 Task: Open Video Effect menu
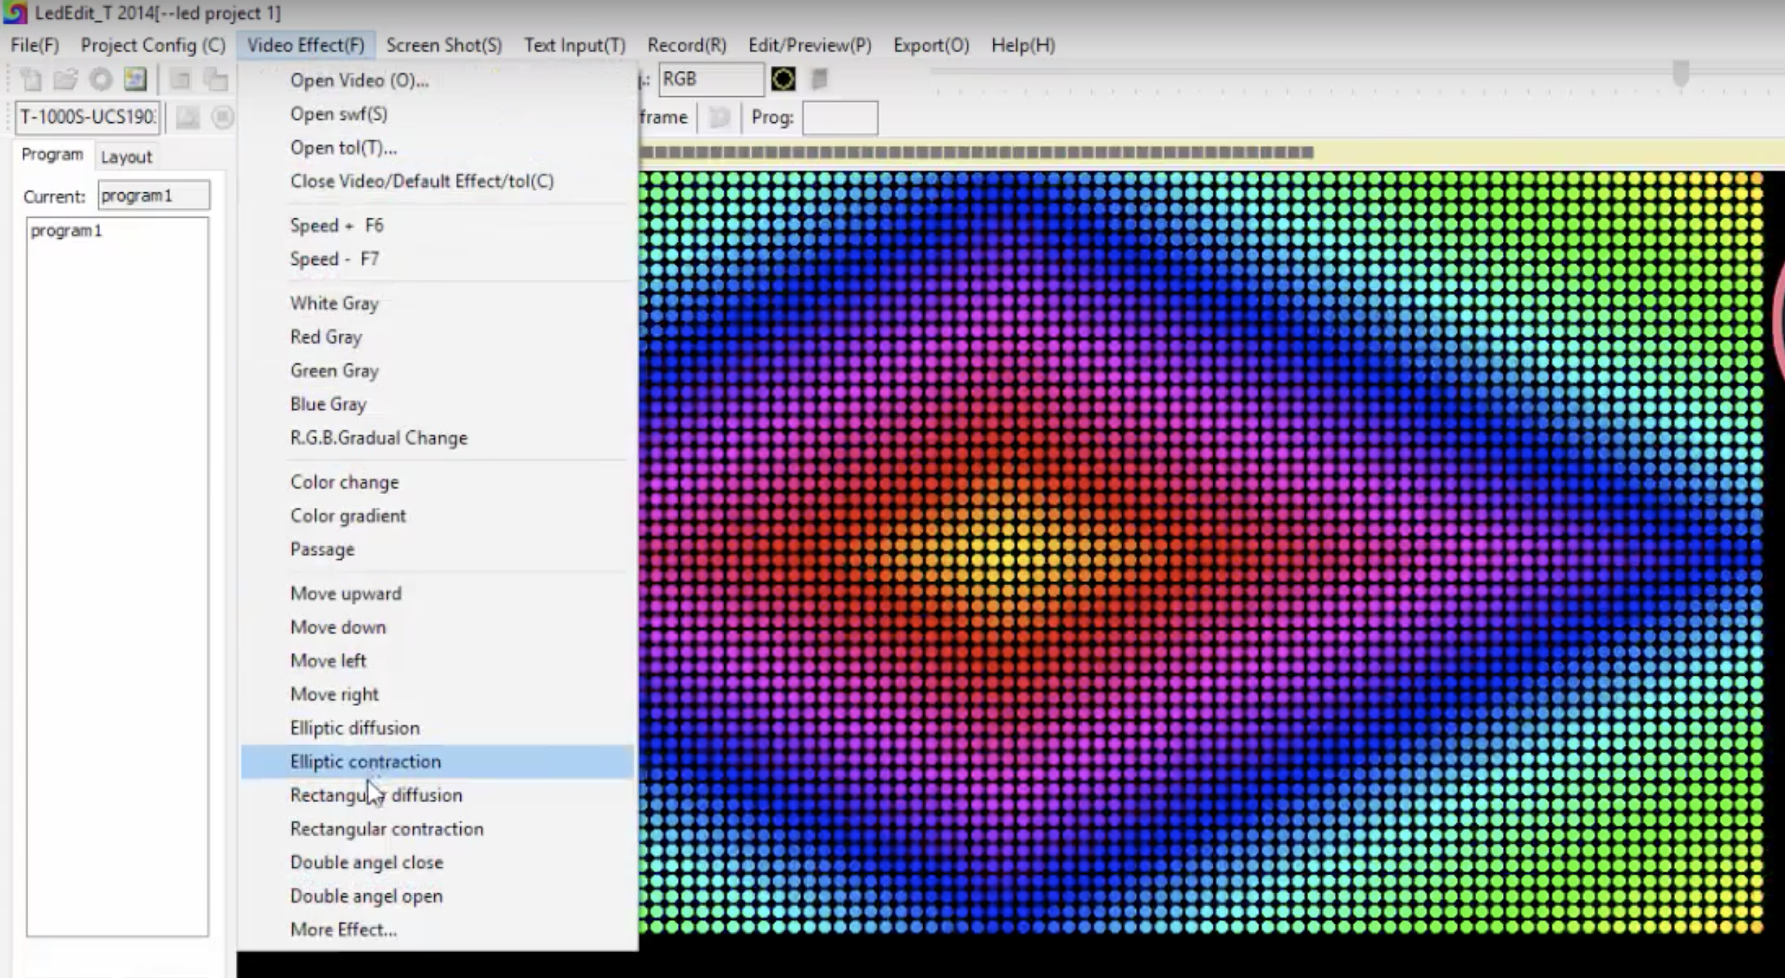click(x=305, y=45)
